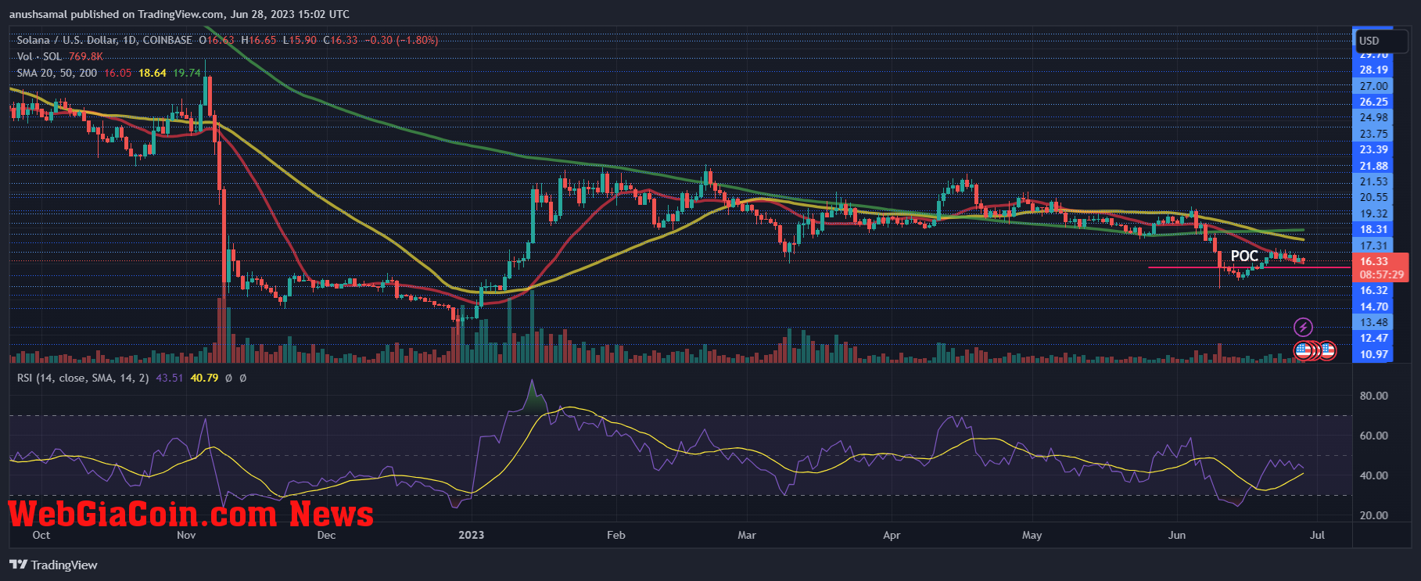Viewport: 1421px width, 581px height.
Task: Click the Mar label on time axis
Action: (747, 535)
